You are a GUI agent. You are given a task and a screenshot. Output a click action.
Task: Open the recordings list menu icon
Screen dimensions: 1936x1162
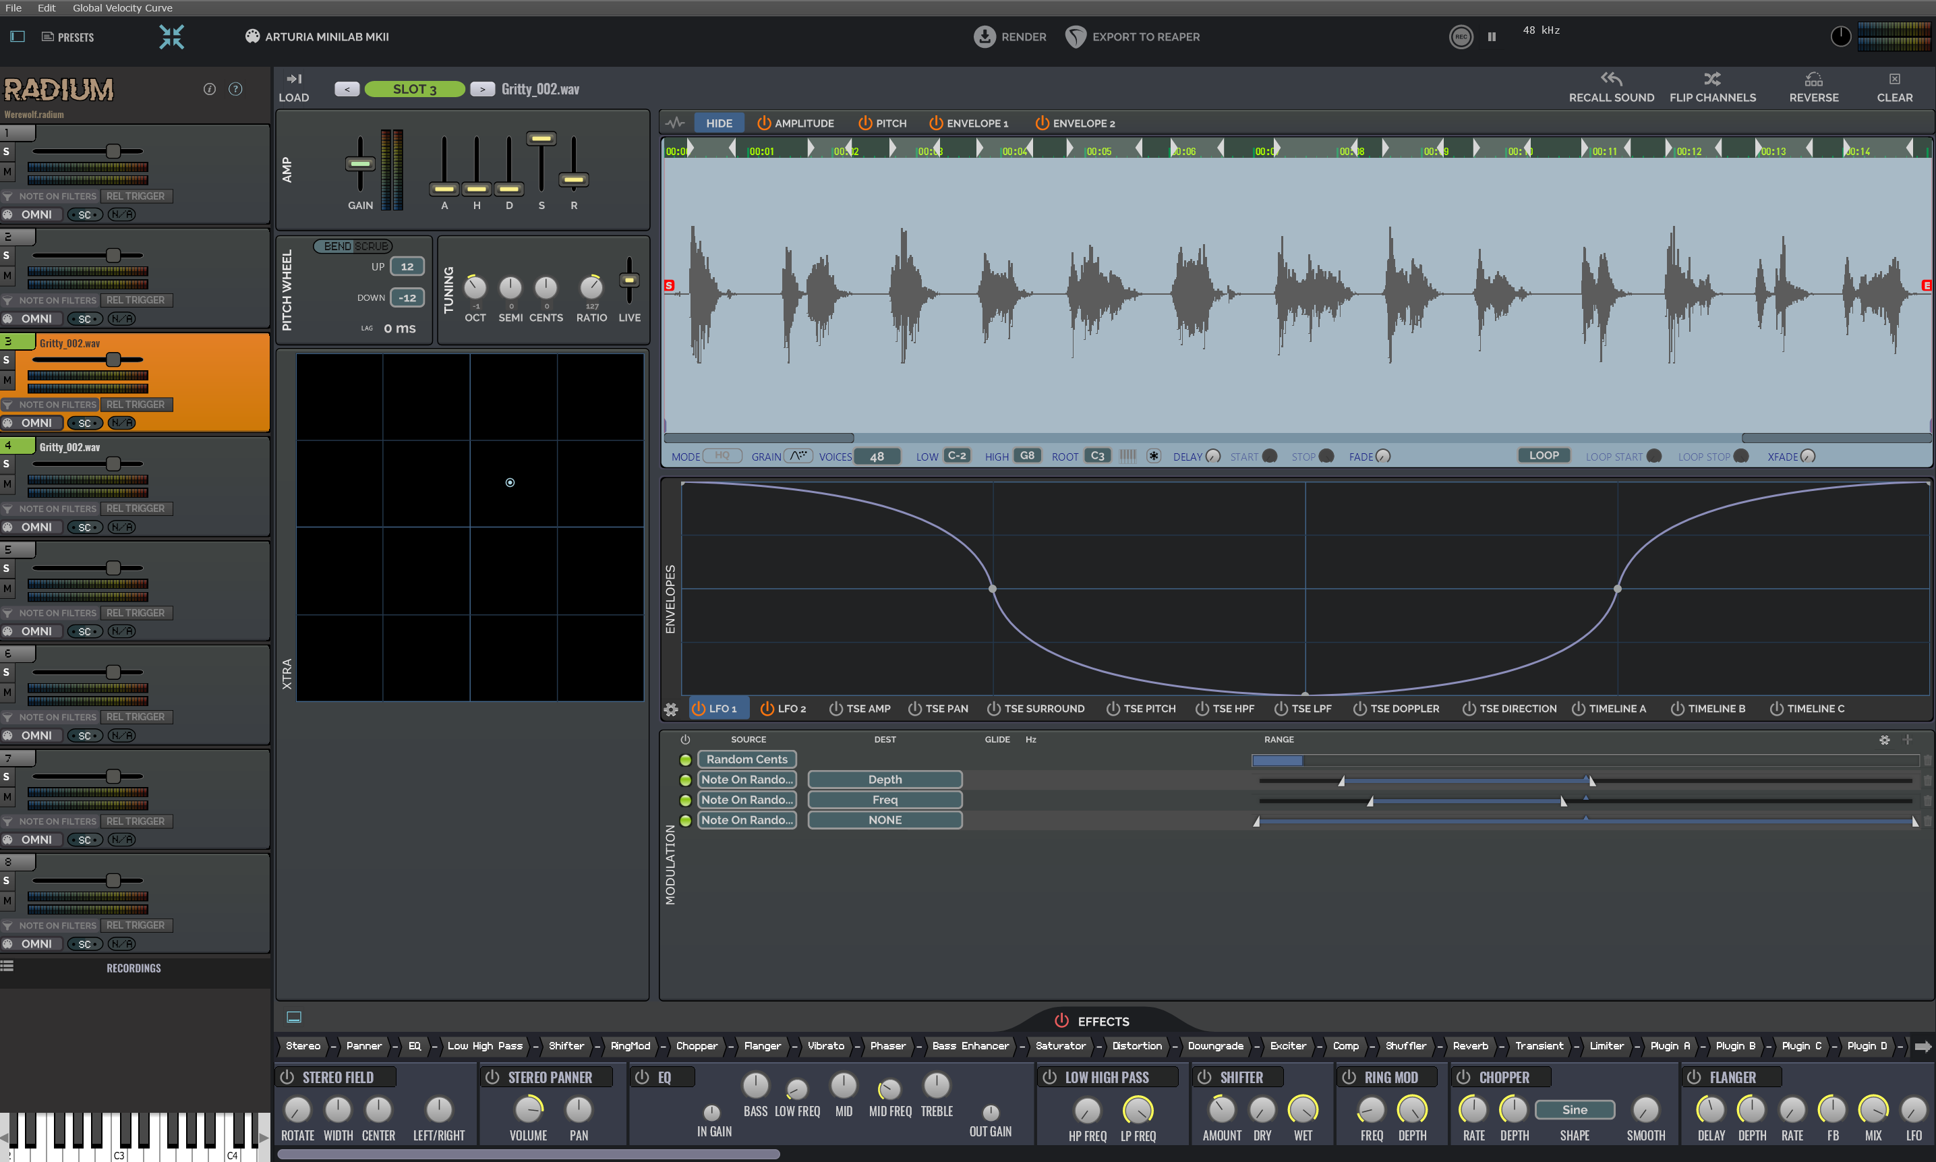[x=7, y=966]
